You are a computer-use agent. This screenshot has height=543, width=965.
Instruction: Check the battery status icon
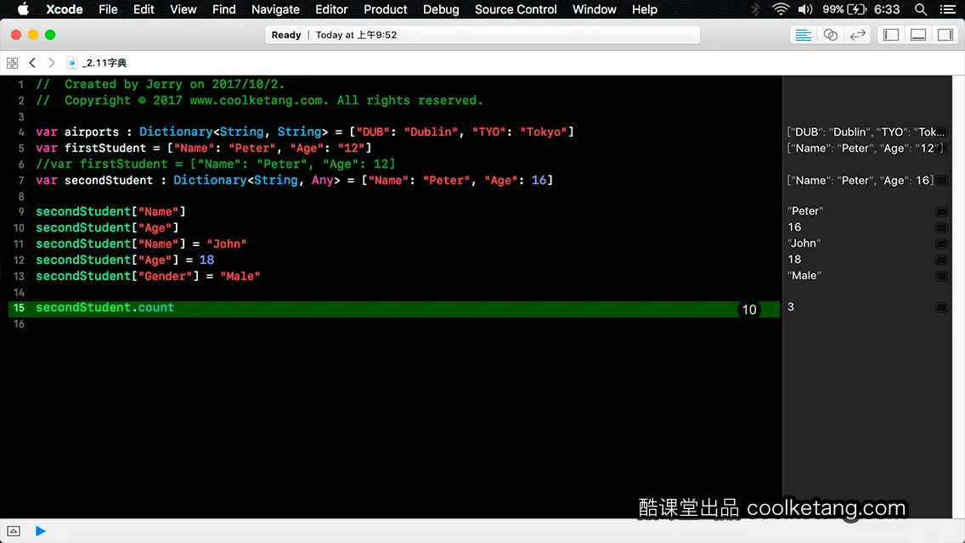coord(856,9)
